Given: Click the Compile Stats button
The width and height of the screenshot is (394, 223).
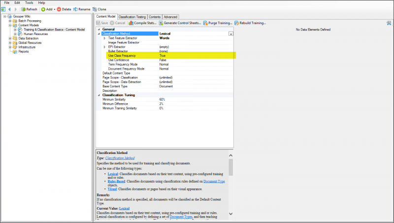Looking at the screenshot, I should (144, 23).
